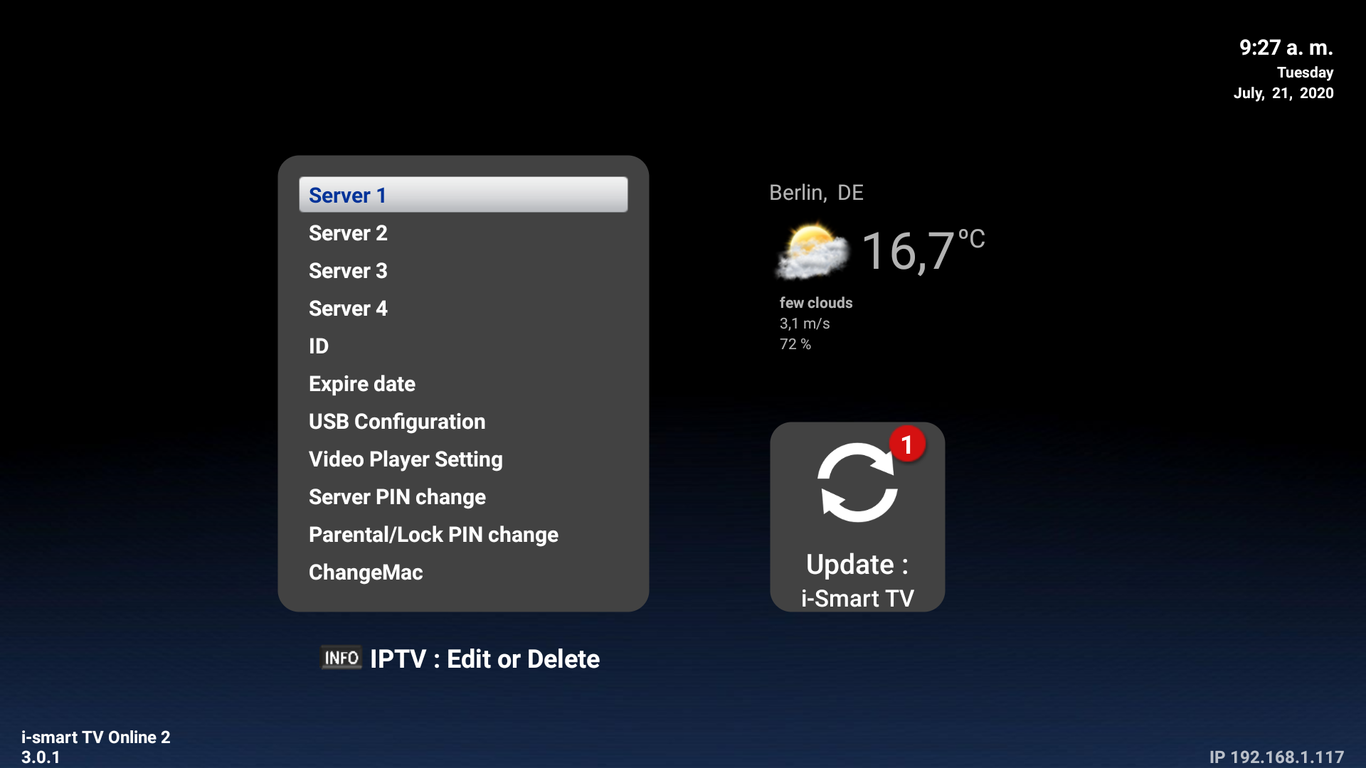Open the ID menu item
This screenshot has width=1366, height=768.
pos(319,346)
